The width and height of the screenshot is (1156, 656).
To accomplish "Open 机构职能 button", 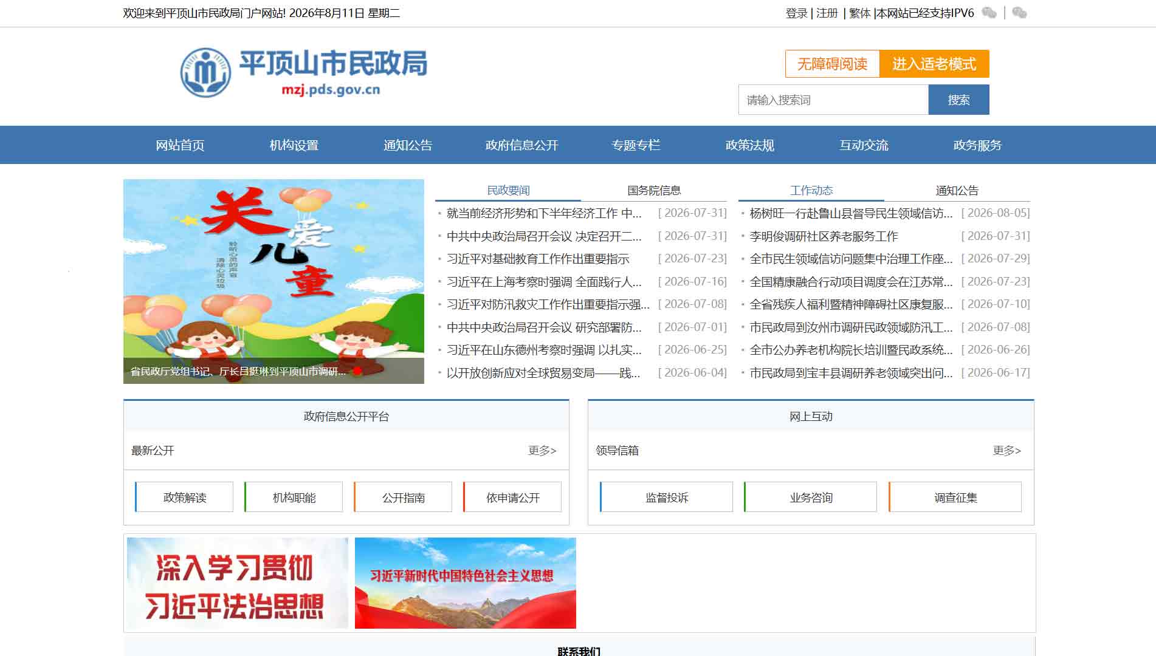I will click(x=294, y=497).
